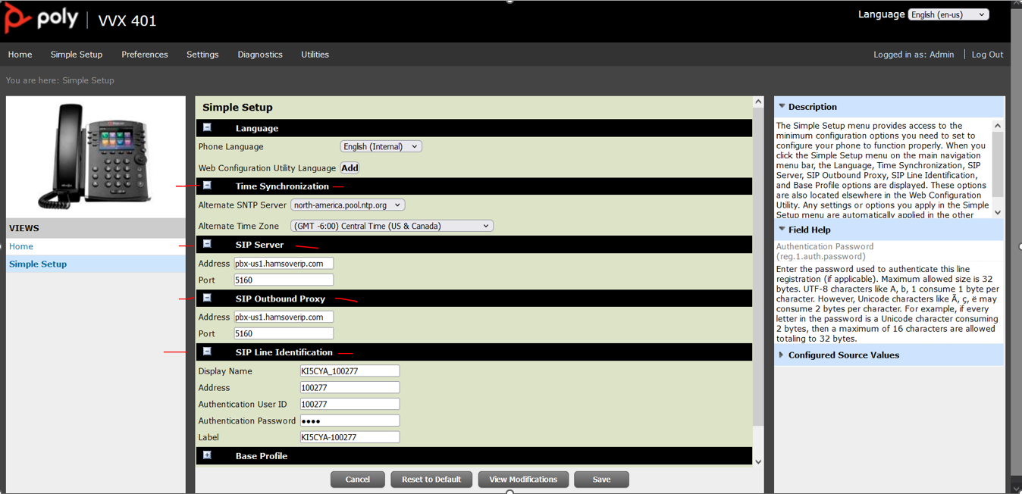Click the 'You are here: Simple Setup' breadcrumb
The width and height of the screenshot is (1022, 494).
click(60, 80)
